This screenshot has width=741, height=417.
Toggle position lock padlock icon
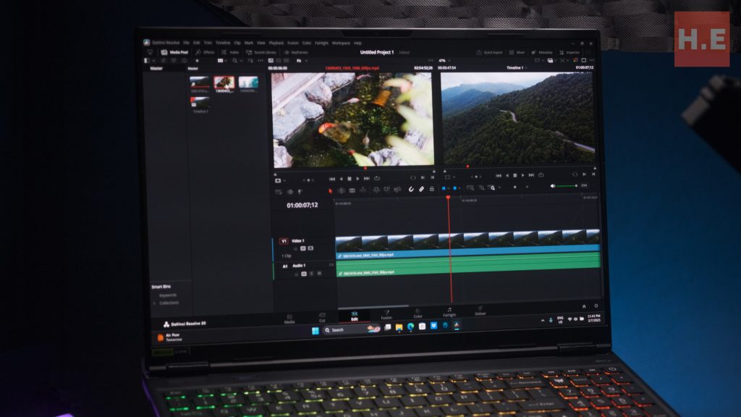[432, 190]
